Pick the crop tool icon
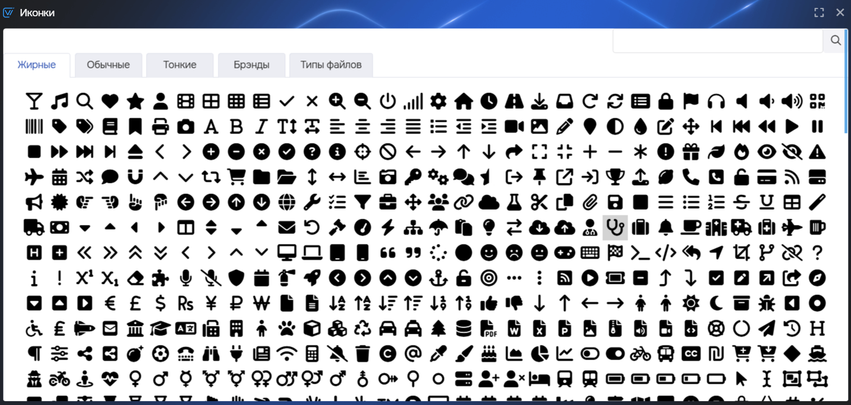 pos(742,253)
